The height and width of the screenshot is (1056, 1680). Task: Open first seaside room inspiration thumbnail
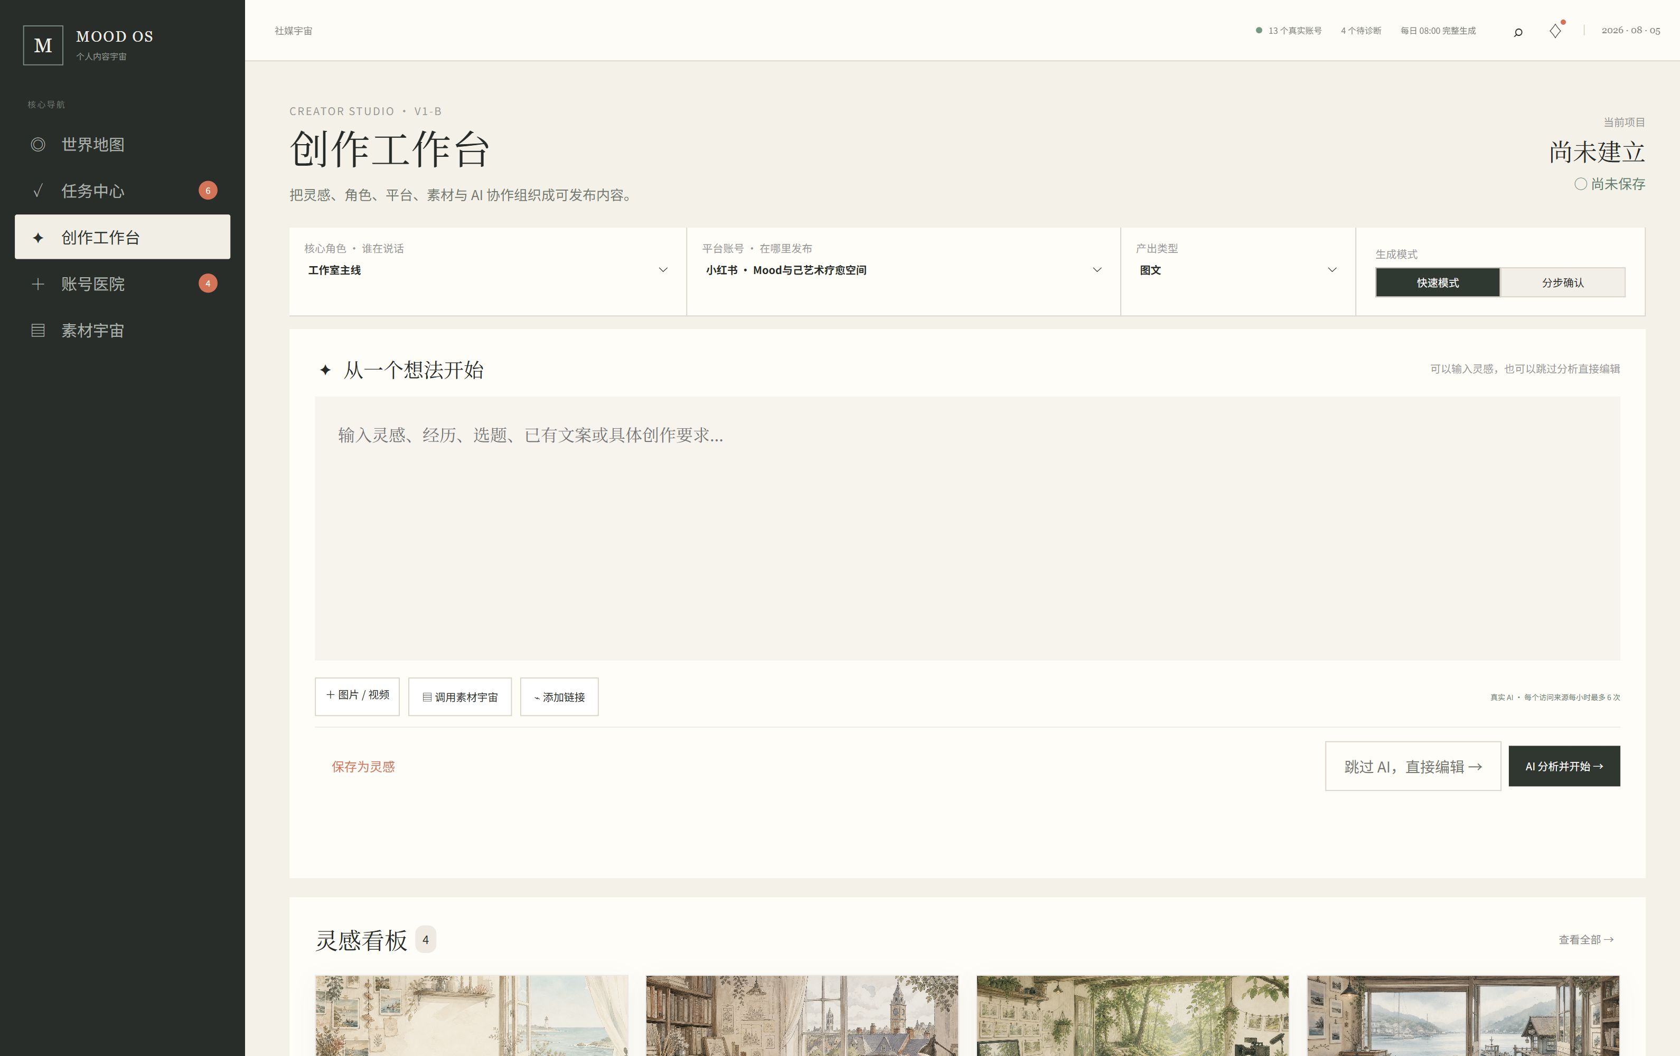click(x=472, y=1015)
